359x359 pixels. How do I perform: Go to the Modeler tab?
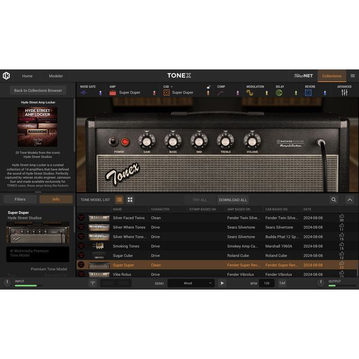click(x=56, y=76)
